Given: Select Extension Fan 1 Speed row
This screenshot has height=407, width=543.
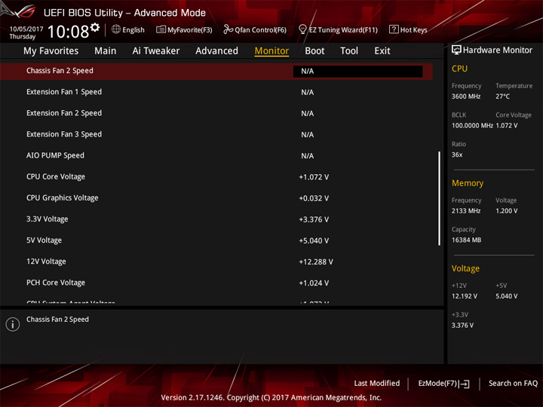Looking at the screenshot, I should pos(216,92).
